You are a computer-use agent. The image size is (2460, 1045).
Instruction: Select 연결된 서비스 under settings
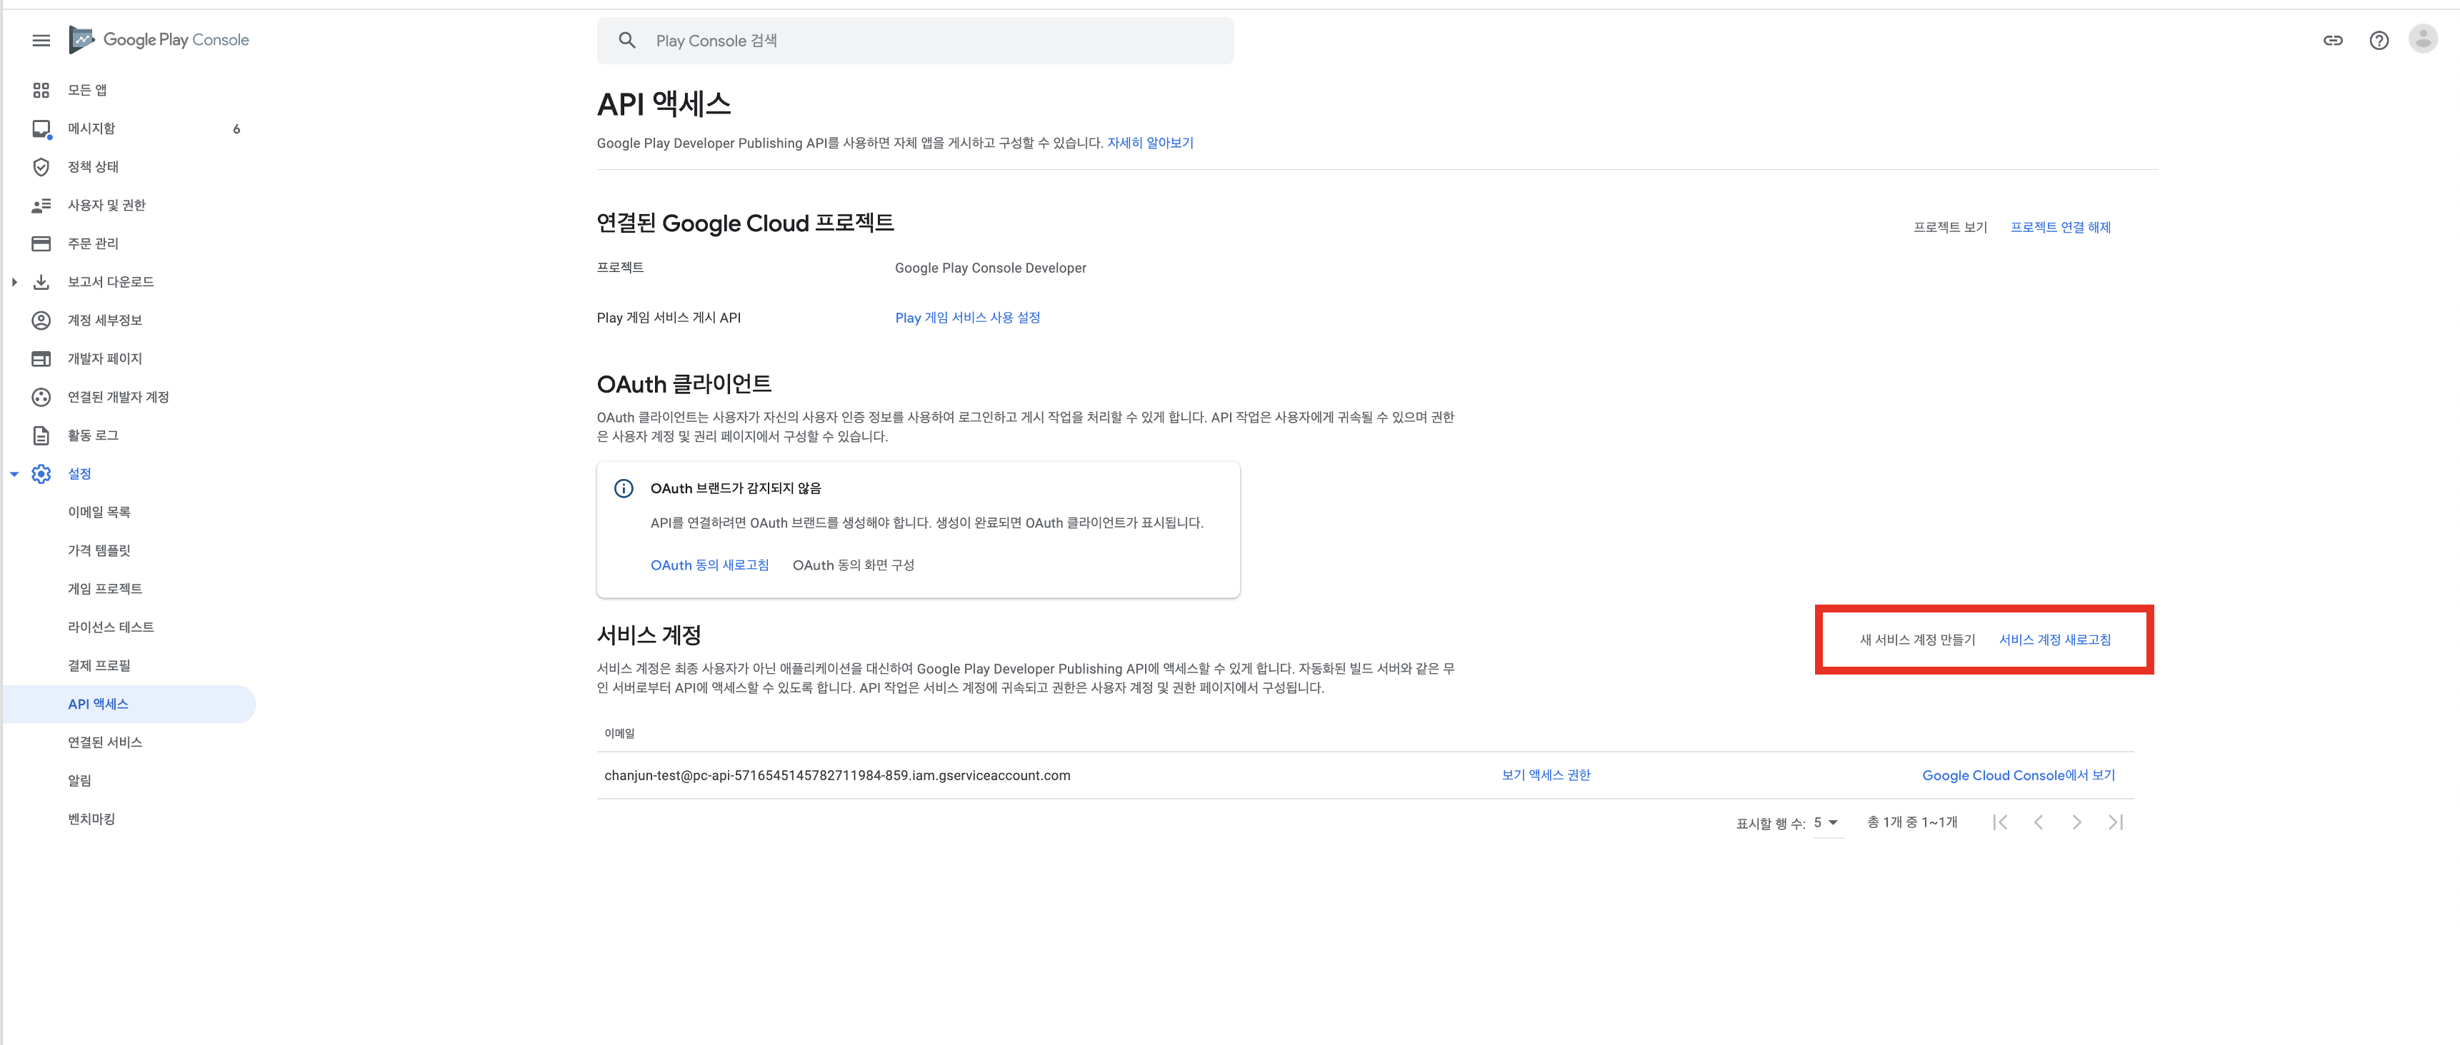pyautogui.click(x=104, y=742)
